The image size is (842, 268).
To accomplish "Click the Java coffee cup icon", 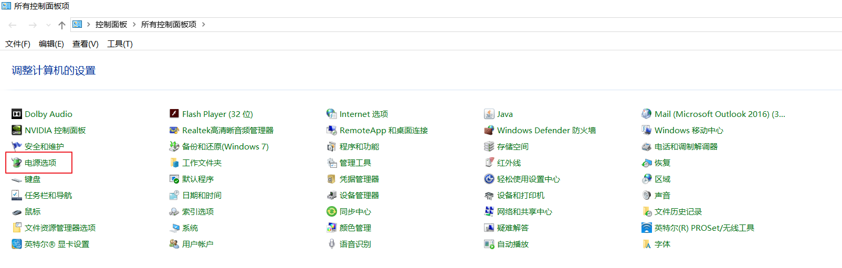I will tap(489, 114).
